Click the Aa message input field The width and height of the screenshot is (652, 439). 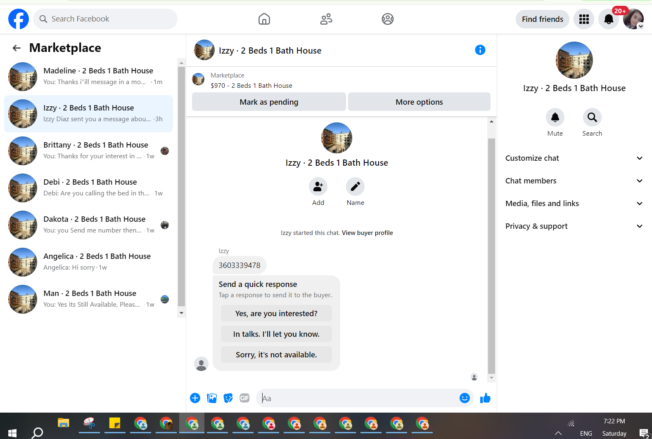(357, 398)
